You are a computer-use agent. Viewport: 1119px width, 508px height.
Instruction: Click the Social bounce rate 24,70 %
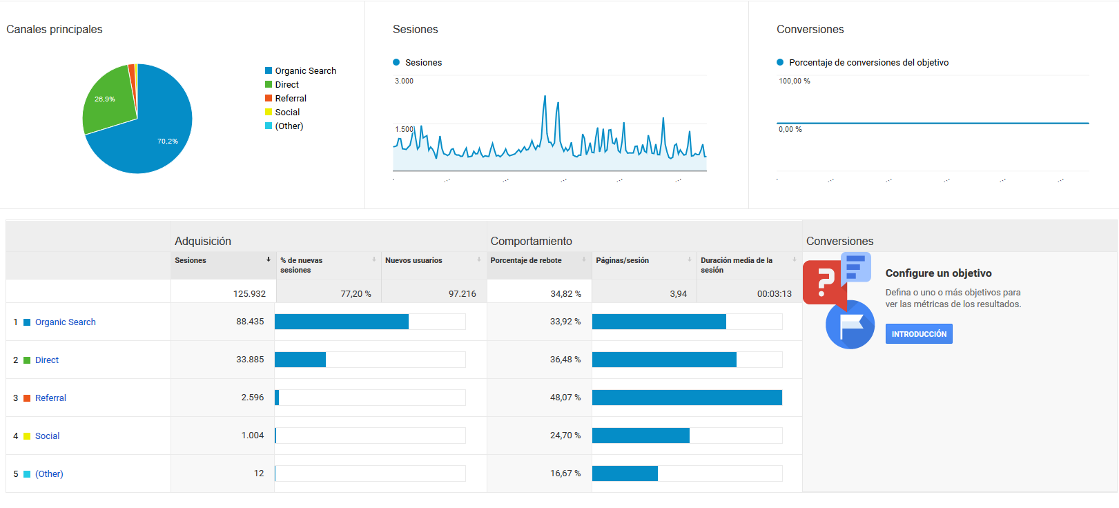click(x=565, y=436)
